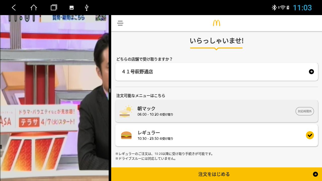
Task: Select the レギュラー menu option
Action: click(217, 135)
